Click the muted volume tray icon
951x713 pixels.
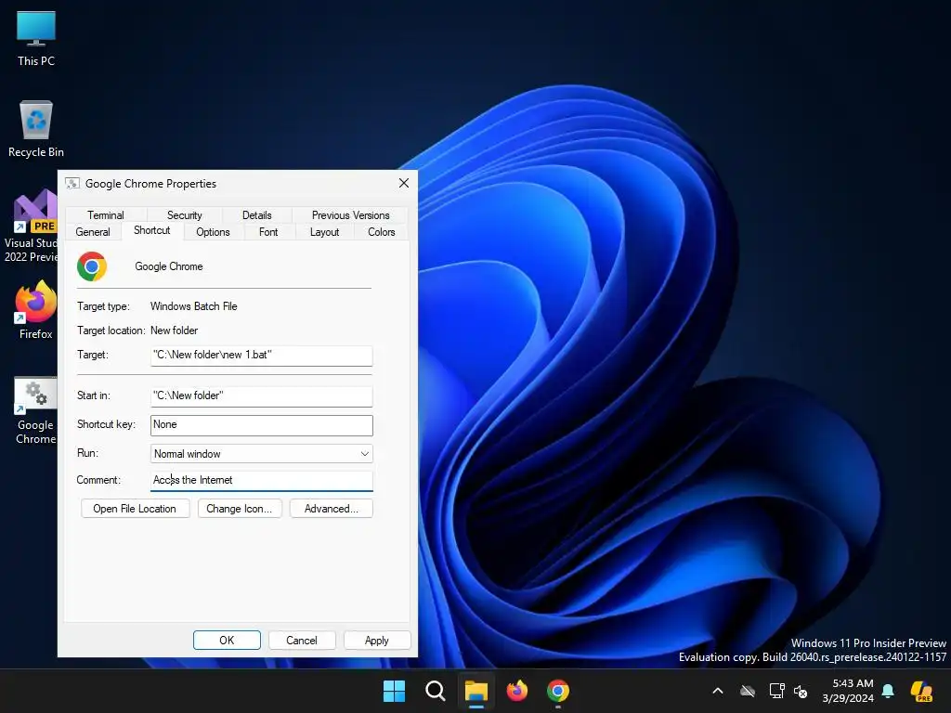point(801,691)
